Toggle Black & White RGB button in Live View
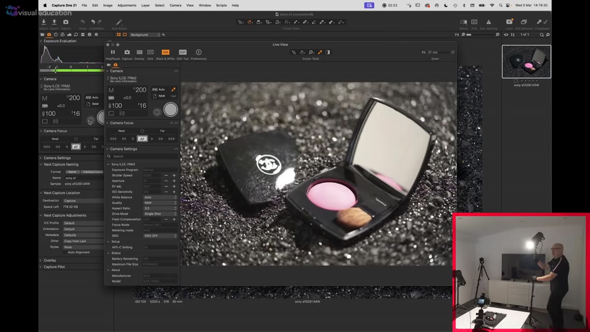 [165, 52]
